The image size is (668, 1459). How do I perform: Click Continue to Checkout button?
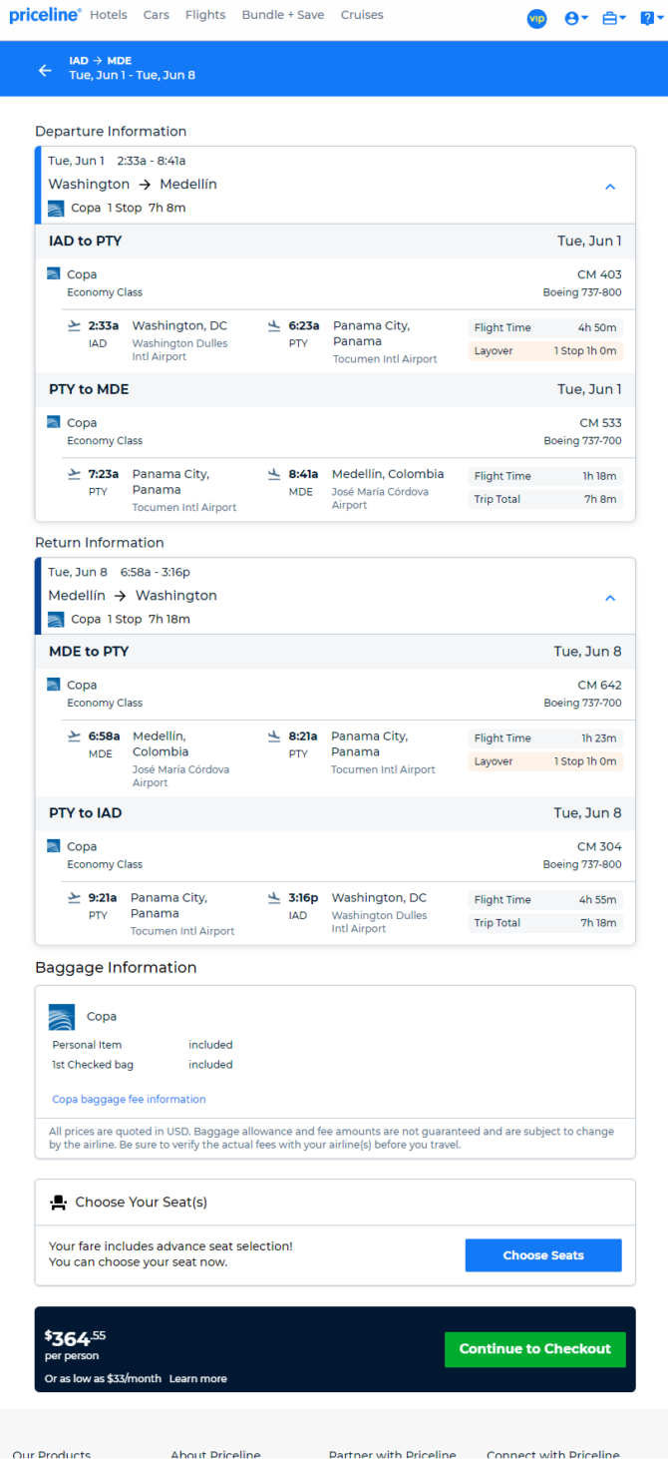click(x=535, y=1349)
